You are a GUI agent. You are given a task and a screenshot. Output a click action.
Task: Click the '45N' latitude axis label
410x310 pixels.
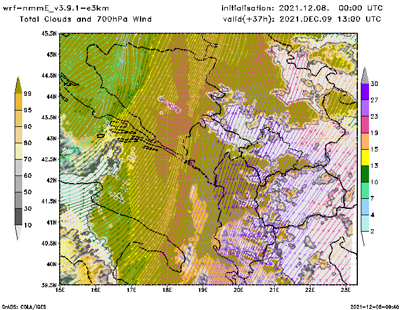click(x=52, y=54)
